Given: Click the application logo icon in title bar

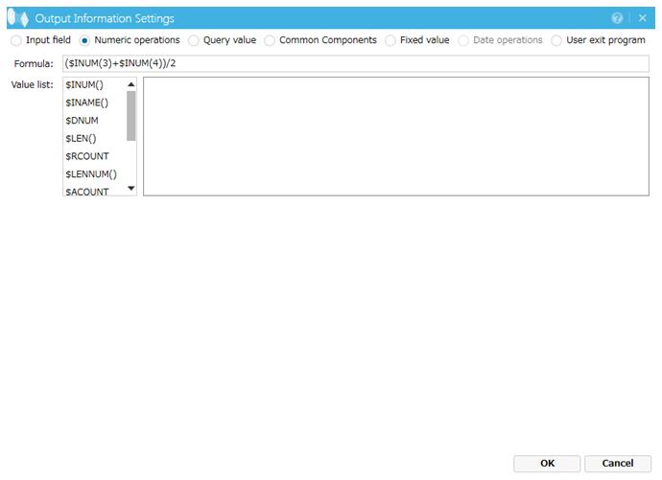Looking at the screenshot, I should click(x=17, y=17).
